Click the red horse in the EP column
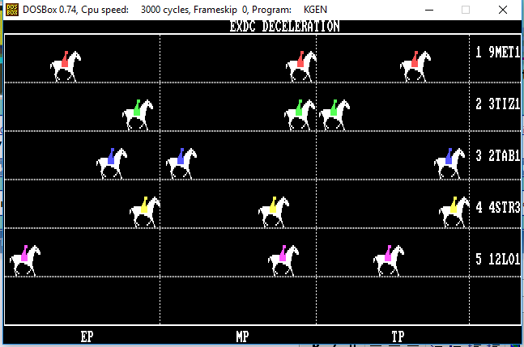Image resolution: width=524 pixels, height=347 pixels. [66, 66]
